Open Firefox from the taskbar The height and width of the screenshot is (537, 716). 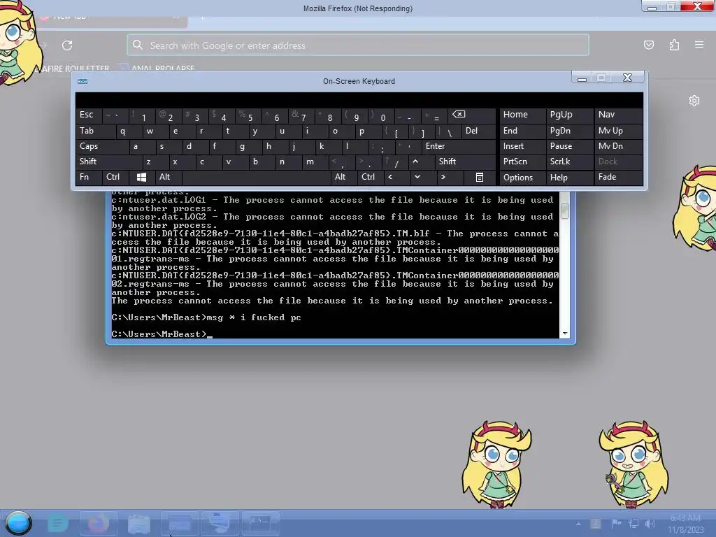pos(99,523)
